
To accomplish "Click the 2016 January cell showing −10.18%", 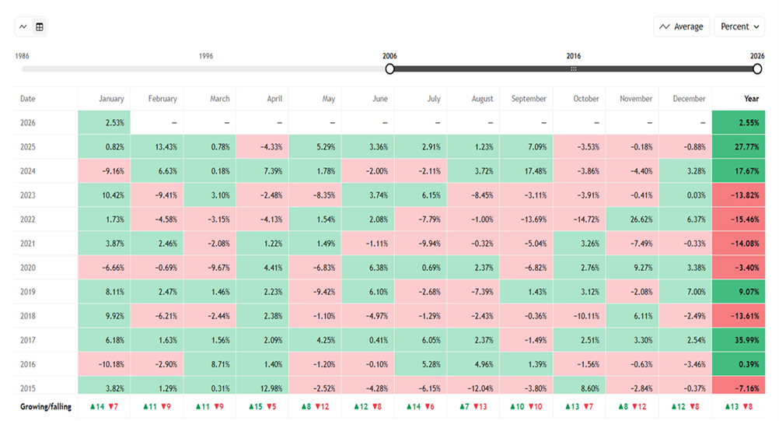I will coord(104,364).
